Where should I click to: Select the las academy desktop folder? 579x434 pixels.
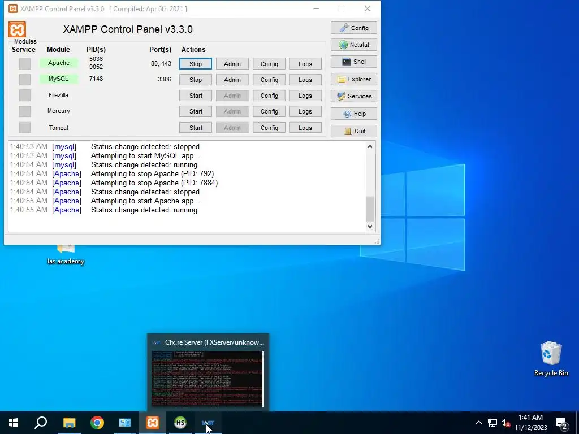click(66, 255)
